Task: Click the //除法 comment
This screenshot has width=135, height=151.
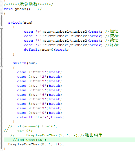Action: tap(112, 45)
